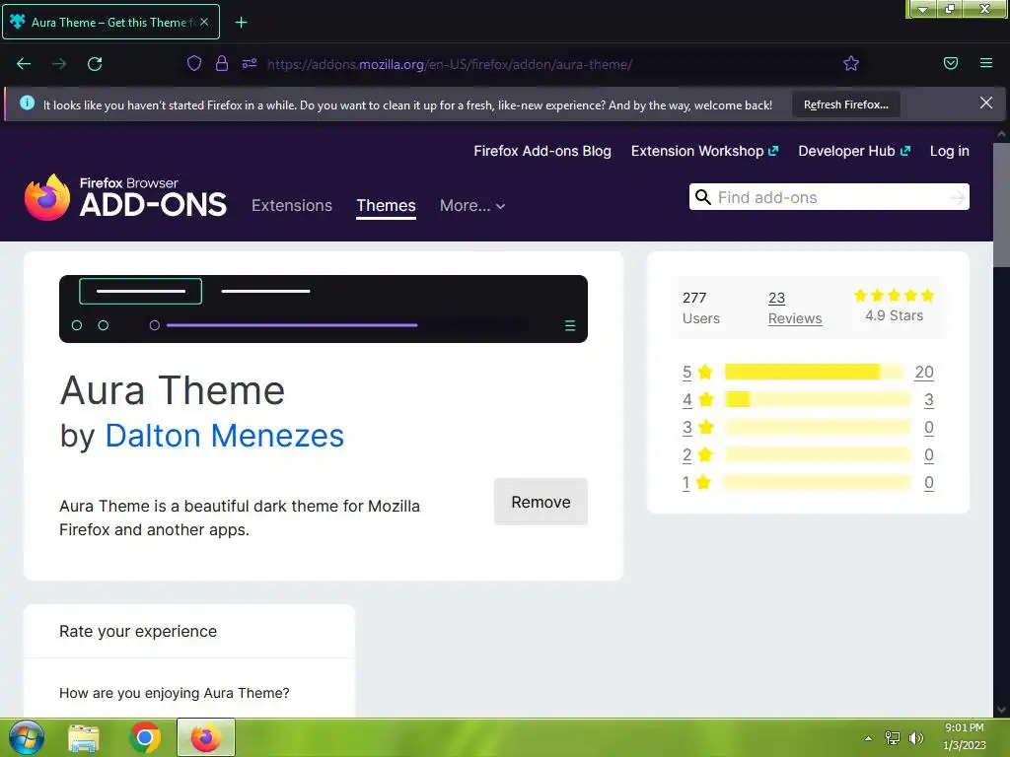Open the Firefox Add-ons Blog link
The width and height of the screenshot is (1010, 757).
tap(542, 151)
